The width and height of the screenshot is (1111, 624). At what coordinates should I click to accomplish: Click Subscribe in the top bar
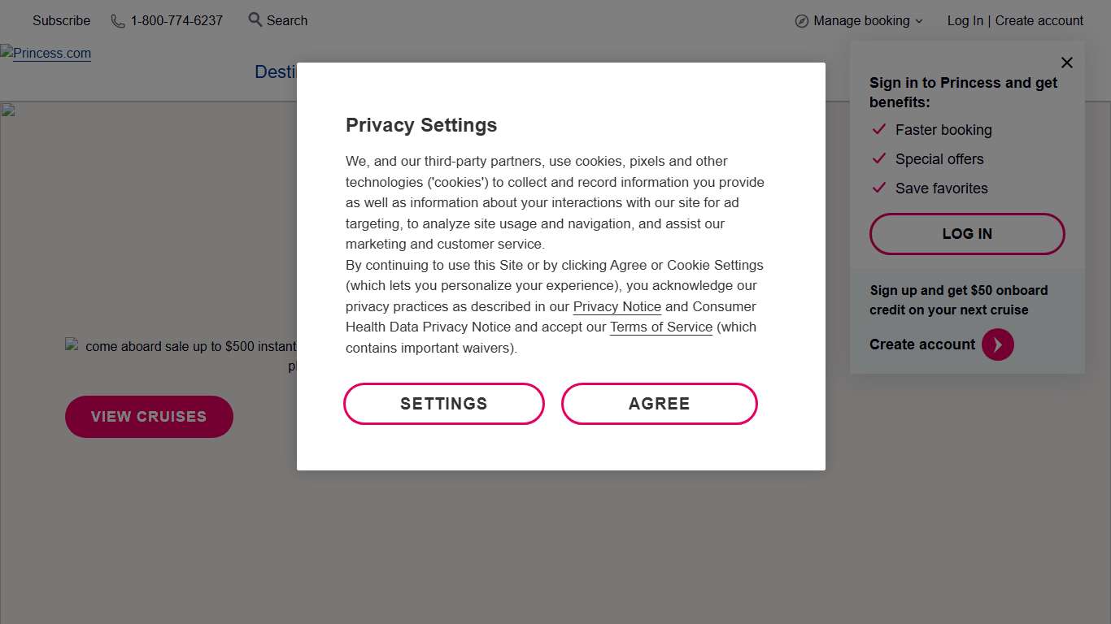[x=61, y=21]
